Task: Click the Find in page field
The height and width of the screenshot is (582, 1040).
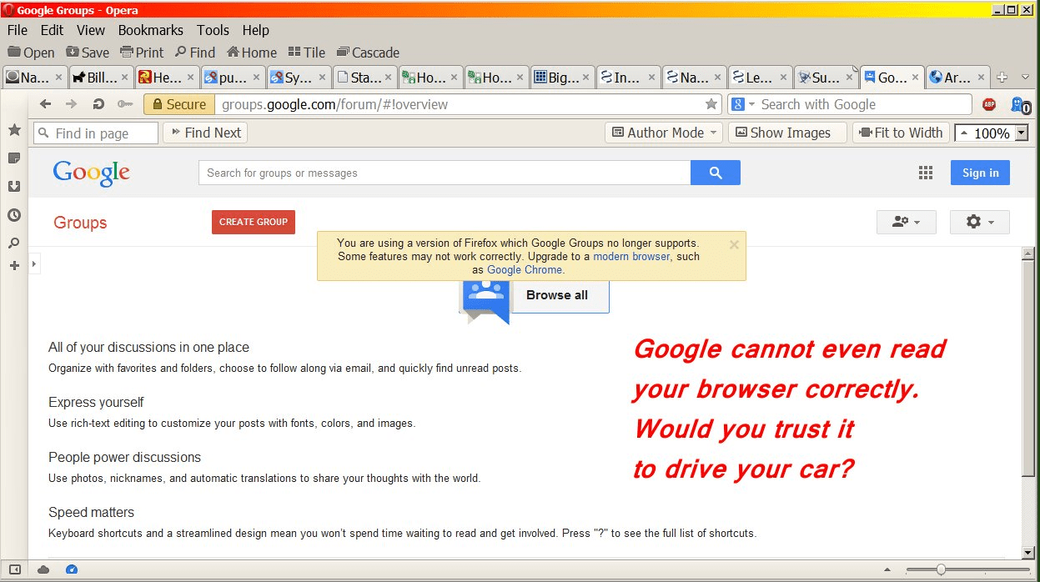Action: (x=96, y=133)
